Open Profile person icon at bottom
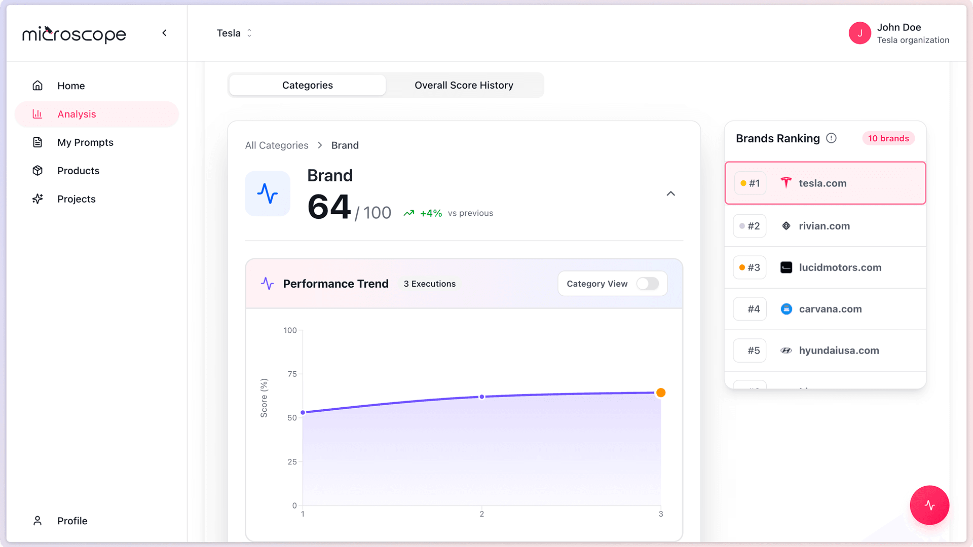 pos(38,521)
